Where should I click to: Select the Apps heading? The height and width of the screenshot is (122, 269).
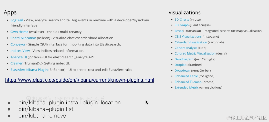[10, 13]
